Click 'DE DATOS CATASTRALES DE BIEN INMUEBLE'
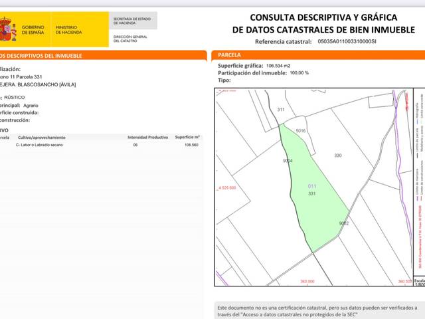Image resolution: width=425 pixels, height=319 pixels. [323, 29]
